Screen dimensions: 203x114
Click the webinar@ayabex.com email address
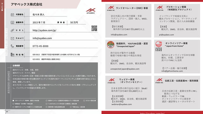[x=121, y=104]
